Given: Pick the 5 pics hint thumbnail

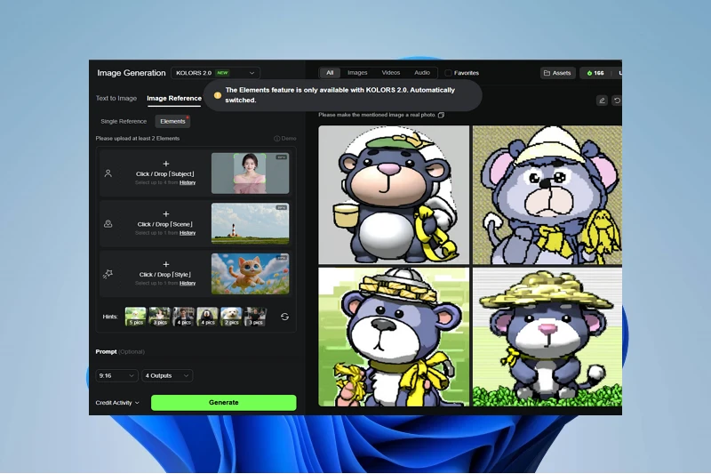Looking at the screenshot, I should pyautogui.click(x=136, y=317).
